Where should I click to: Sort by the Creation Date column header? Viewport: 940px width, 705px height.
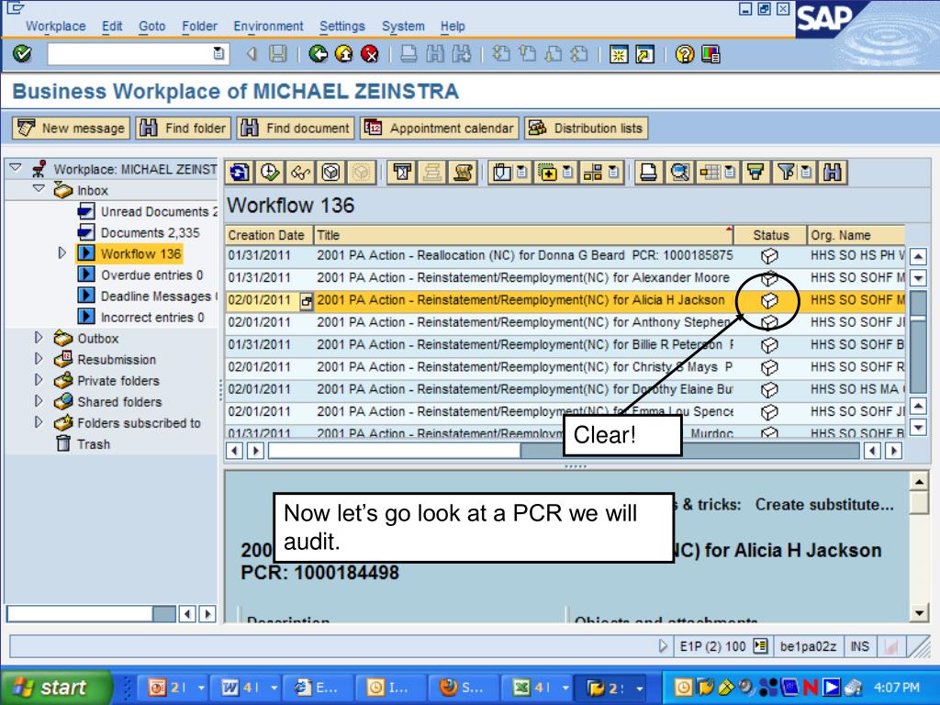click(269, 235)
